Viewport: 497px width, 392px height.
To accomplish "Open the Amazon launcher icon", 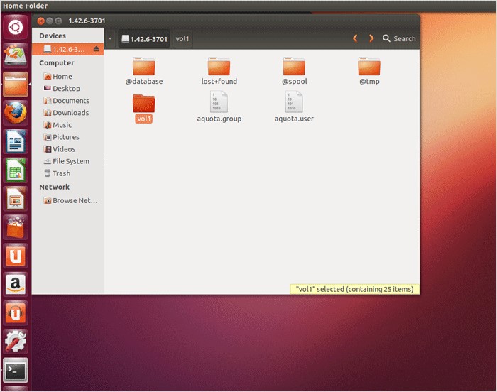I will 15,284.
